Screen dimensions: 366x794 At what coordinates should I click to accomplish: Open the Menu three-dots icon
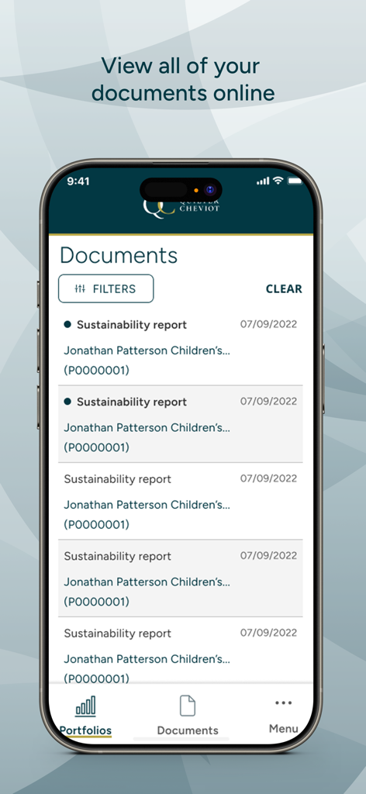click(x=284, y=703)
